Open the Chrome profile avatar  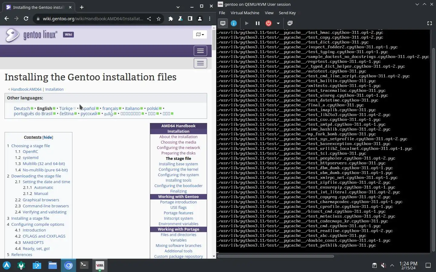click(x=200, y=19)
